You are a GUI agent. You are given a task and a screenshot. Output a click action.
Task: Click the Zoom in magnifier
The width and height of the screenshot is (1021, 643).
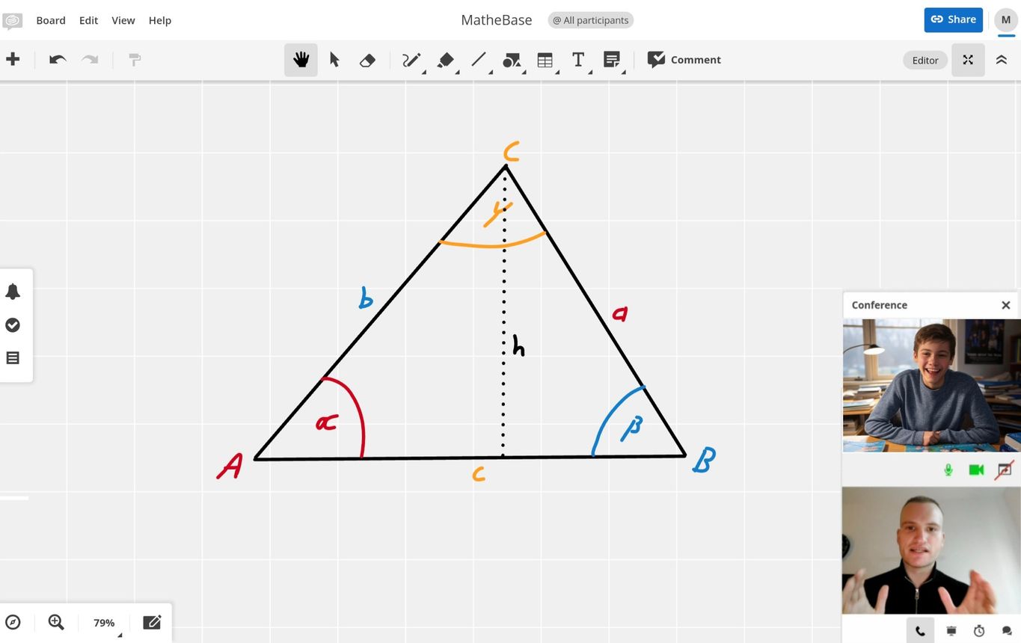coord(56,622)
